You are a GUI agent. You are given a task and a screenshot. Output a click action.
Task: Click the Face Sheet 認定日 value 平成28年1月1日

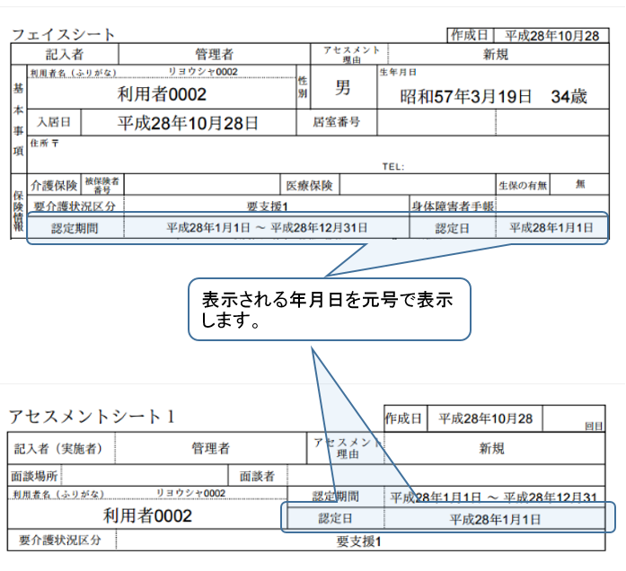[551, 228]
